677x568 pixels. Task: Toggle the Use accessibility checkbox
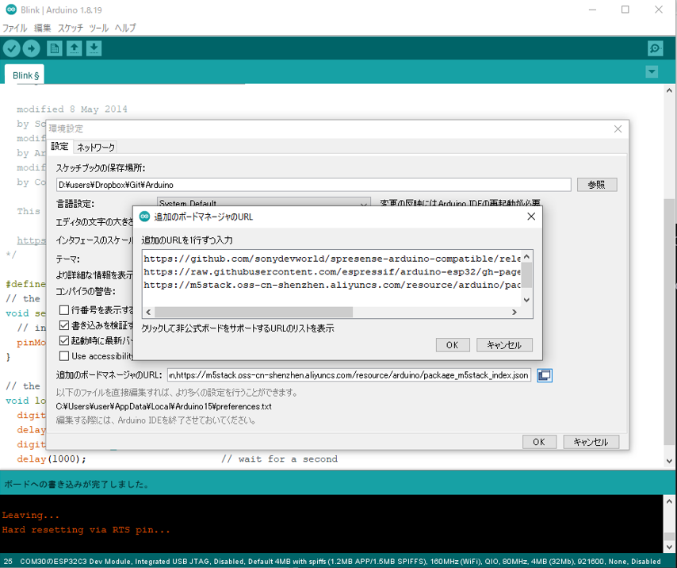click(64, 356)
